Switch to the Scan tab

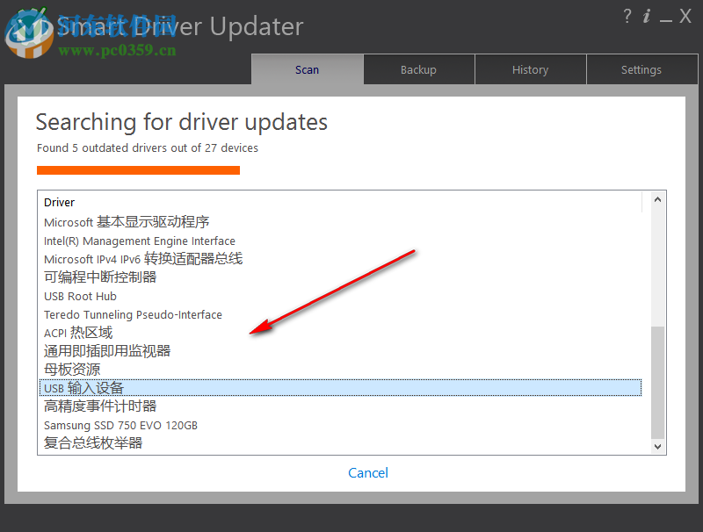tap(307, 69)
